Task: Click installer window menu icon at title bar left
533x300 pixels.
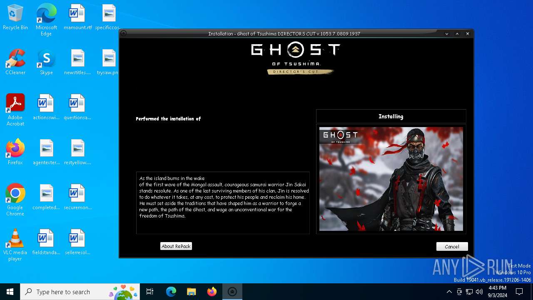Action: [124, 34]
